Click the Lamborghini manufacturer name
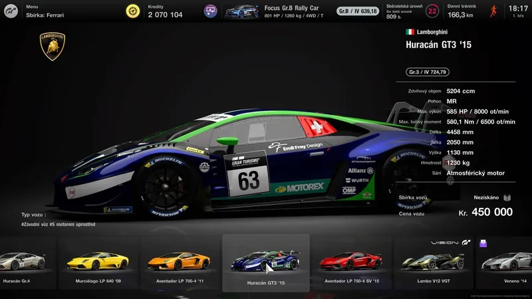Image resolution: width=532 pixels, height=299 pixels. [432, 32]
